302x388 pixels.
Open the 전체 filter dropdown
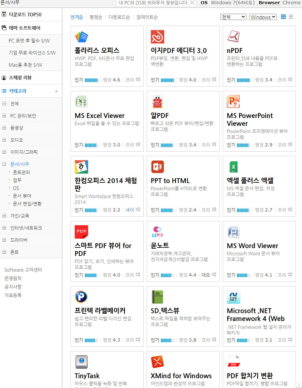(233, 17)
